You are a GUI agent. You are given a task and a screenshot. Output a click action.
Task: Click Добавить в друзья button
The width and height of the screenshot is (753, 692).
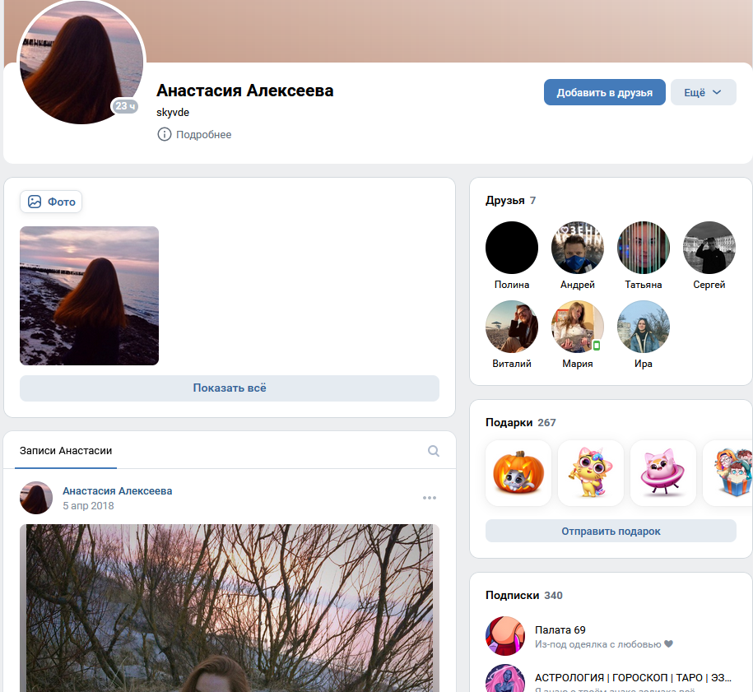coord(605,92)
